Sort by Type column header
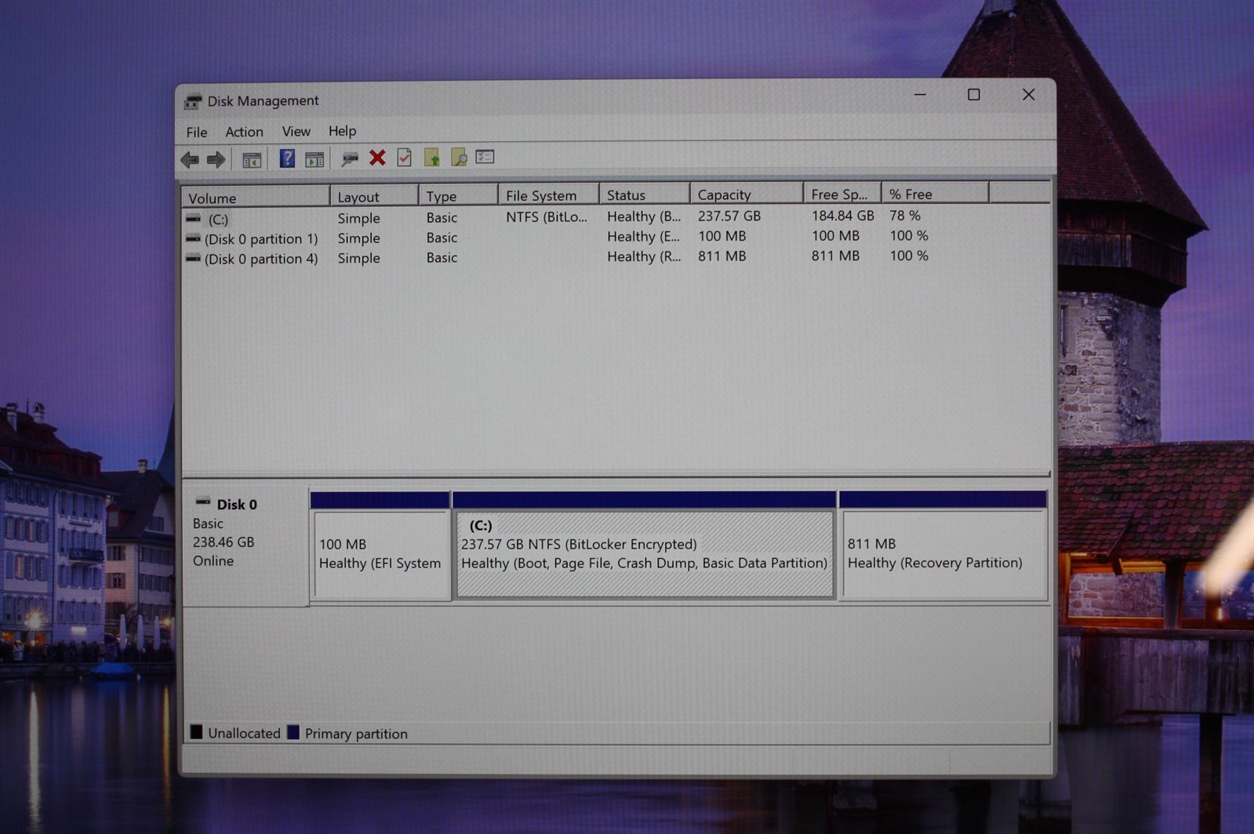Image resolution: width=1254 pixels, height=834 pixels. pyautogui.click(x=458, y=195)
